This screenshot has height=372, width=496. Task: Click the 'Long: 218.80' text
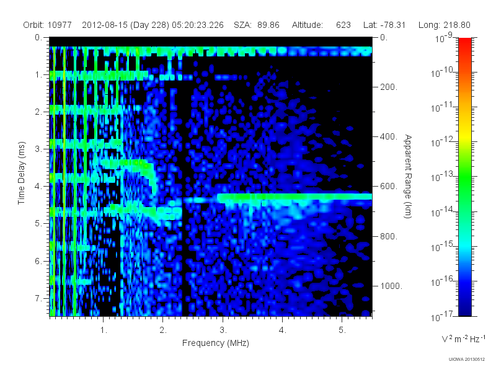(x=444, y=25)
